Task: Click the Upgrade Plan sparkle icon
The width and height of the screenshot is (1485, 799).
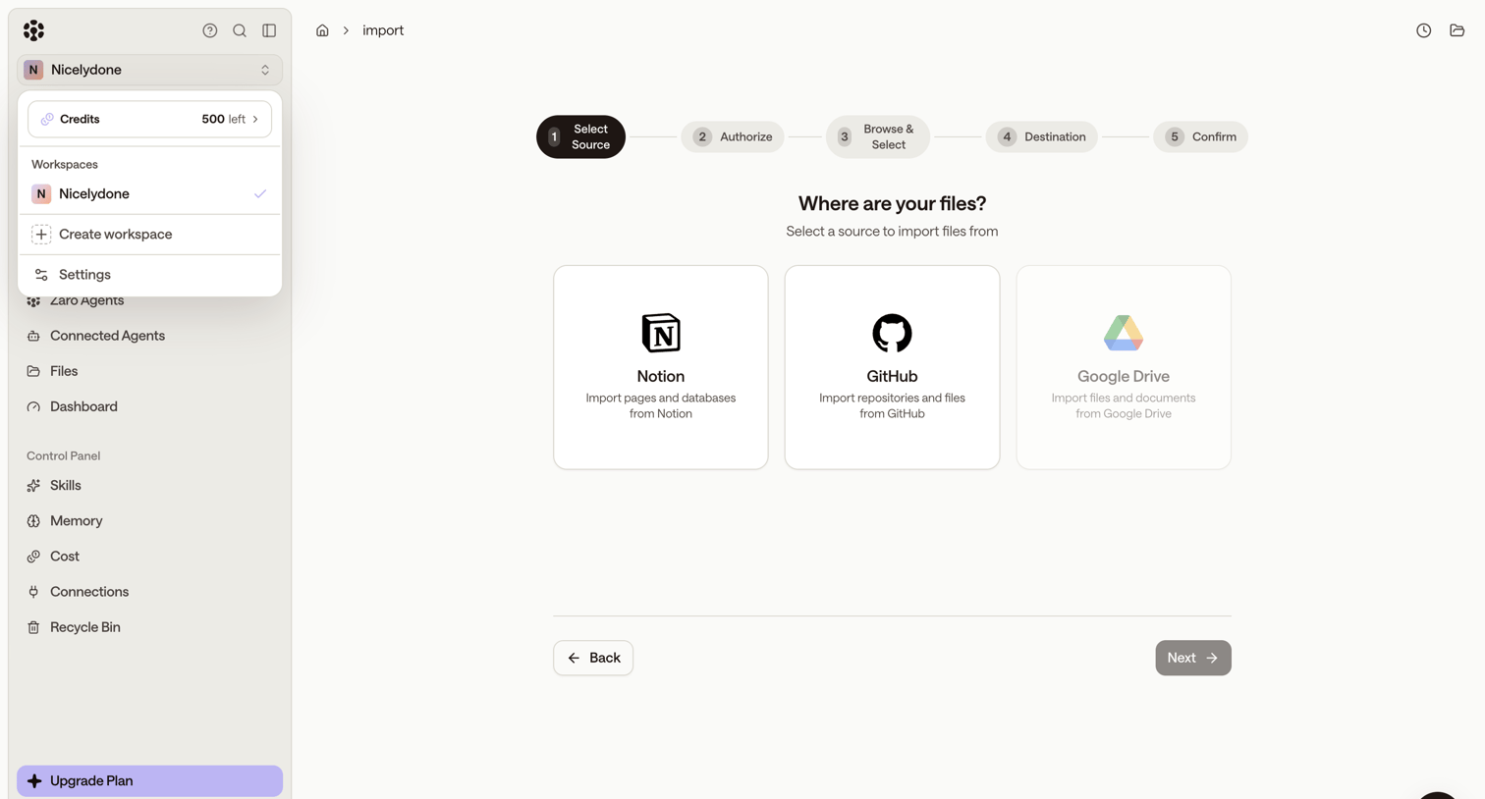Action: pos(34,781)
